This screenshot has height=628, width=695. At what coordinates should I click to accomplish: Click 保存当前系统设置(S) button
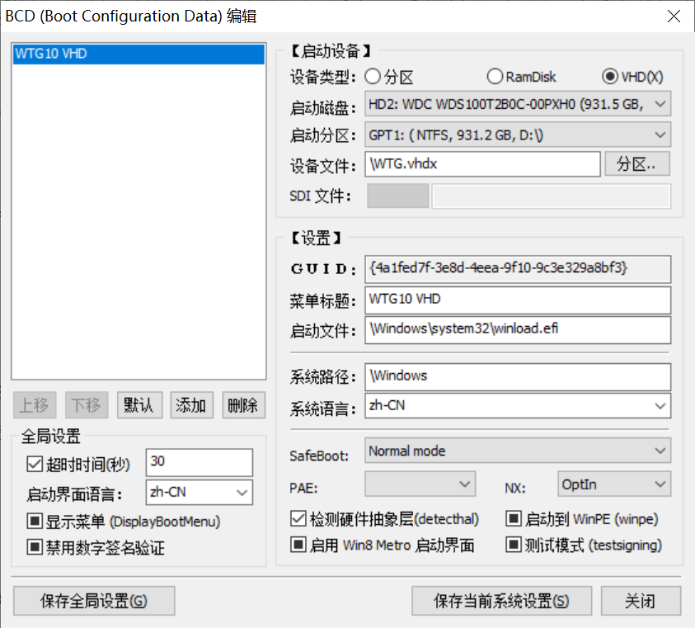(x=501, y=601)
